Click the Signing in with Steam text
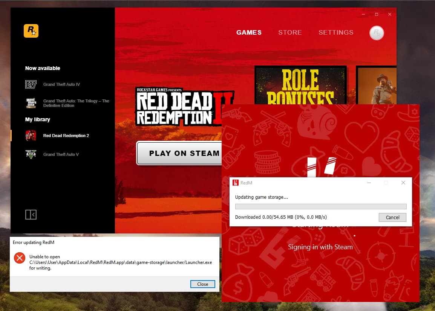The image size is (435, 311). (320, 247)
